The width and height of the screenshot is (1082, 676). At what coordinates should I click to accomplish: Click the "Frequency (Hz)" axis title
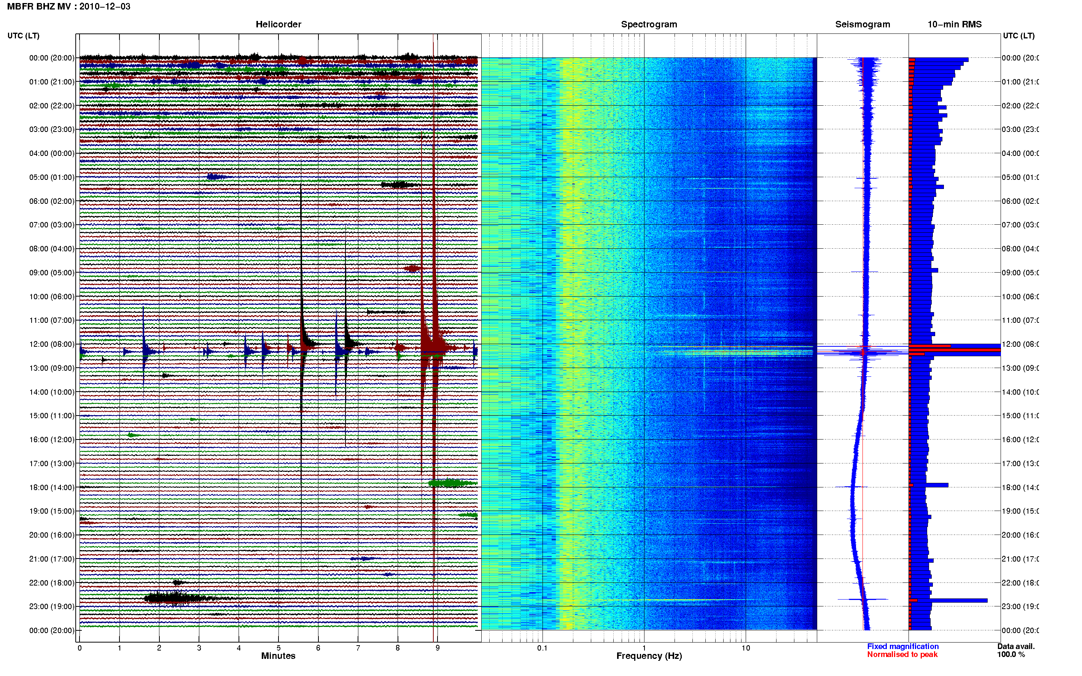coord(649,656)
